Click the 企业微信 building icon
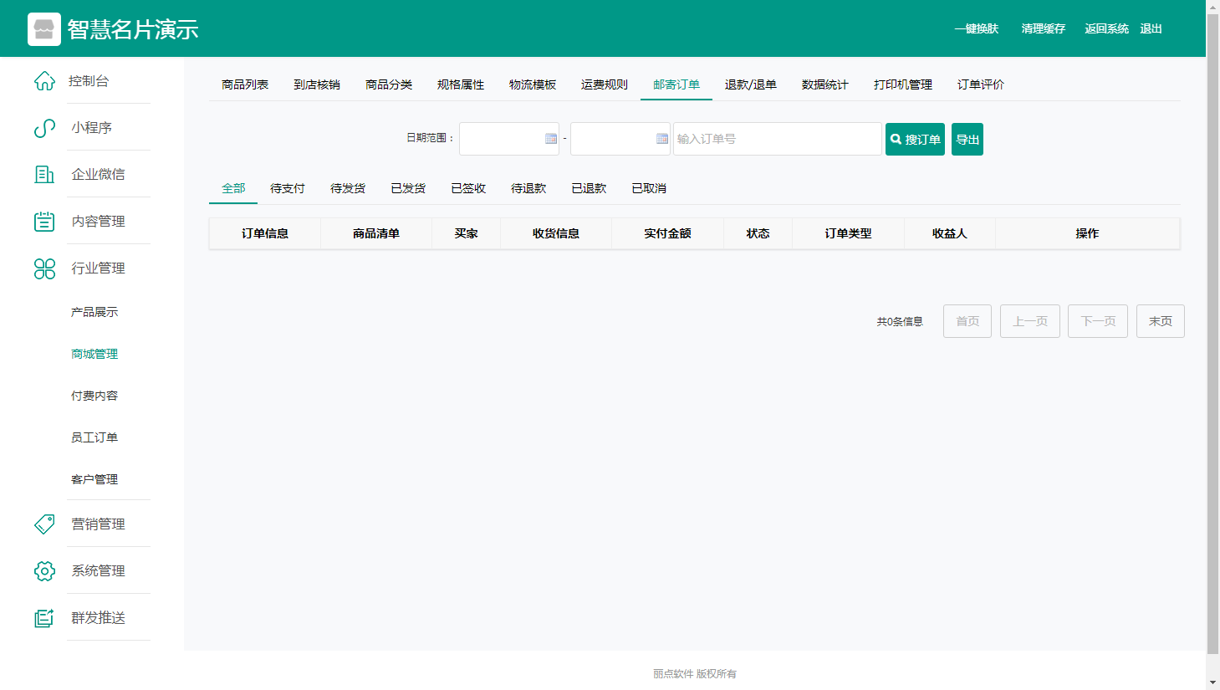The height and width of the screenshot is (690, 1220). [x=44, y=175]
